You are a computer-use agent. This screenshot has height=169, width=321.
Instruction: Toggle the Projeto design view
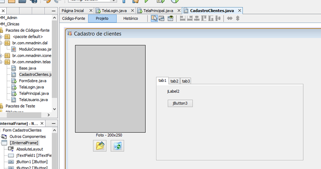(x=102, y=18)
